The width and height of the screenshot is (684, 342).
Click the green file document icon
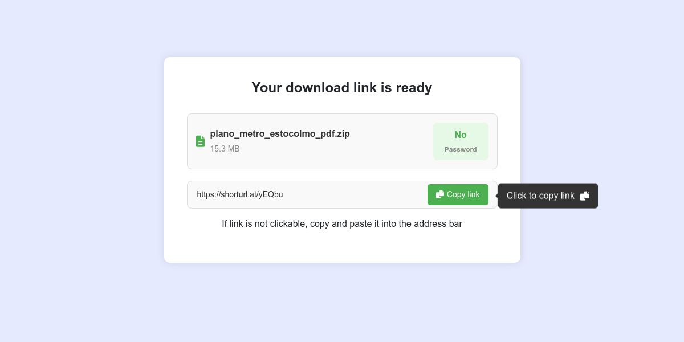click(200, 141)
